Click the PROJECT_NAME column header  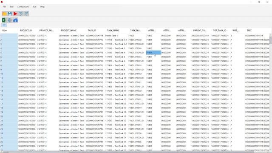69,30
